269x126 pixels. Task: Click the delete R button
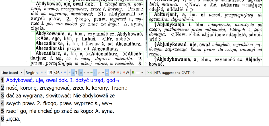pyautogui.click(x=113, y=73)
